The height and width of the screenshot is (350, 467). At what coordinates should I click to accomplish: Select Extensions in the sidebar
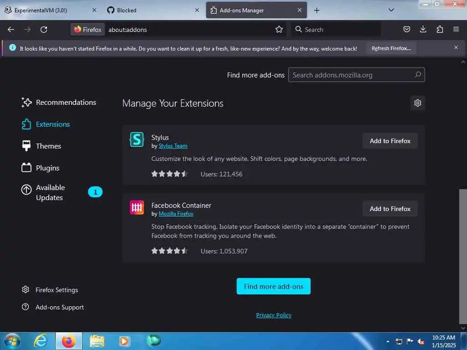coord(46,124)
